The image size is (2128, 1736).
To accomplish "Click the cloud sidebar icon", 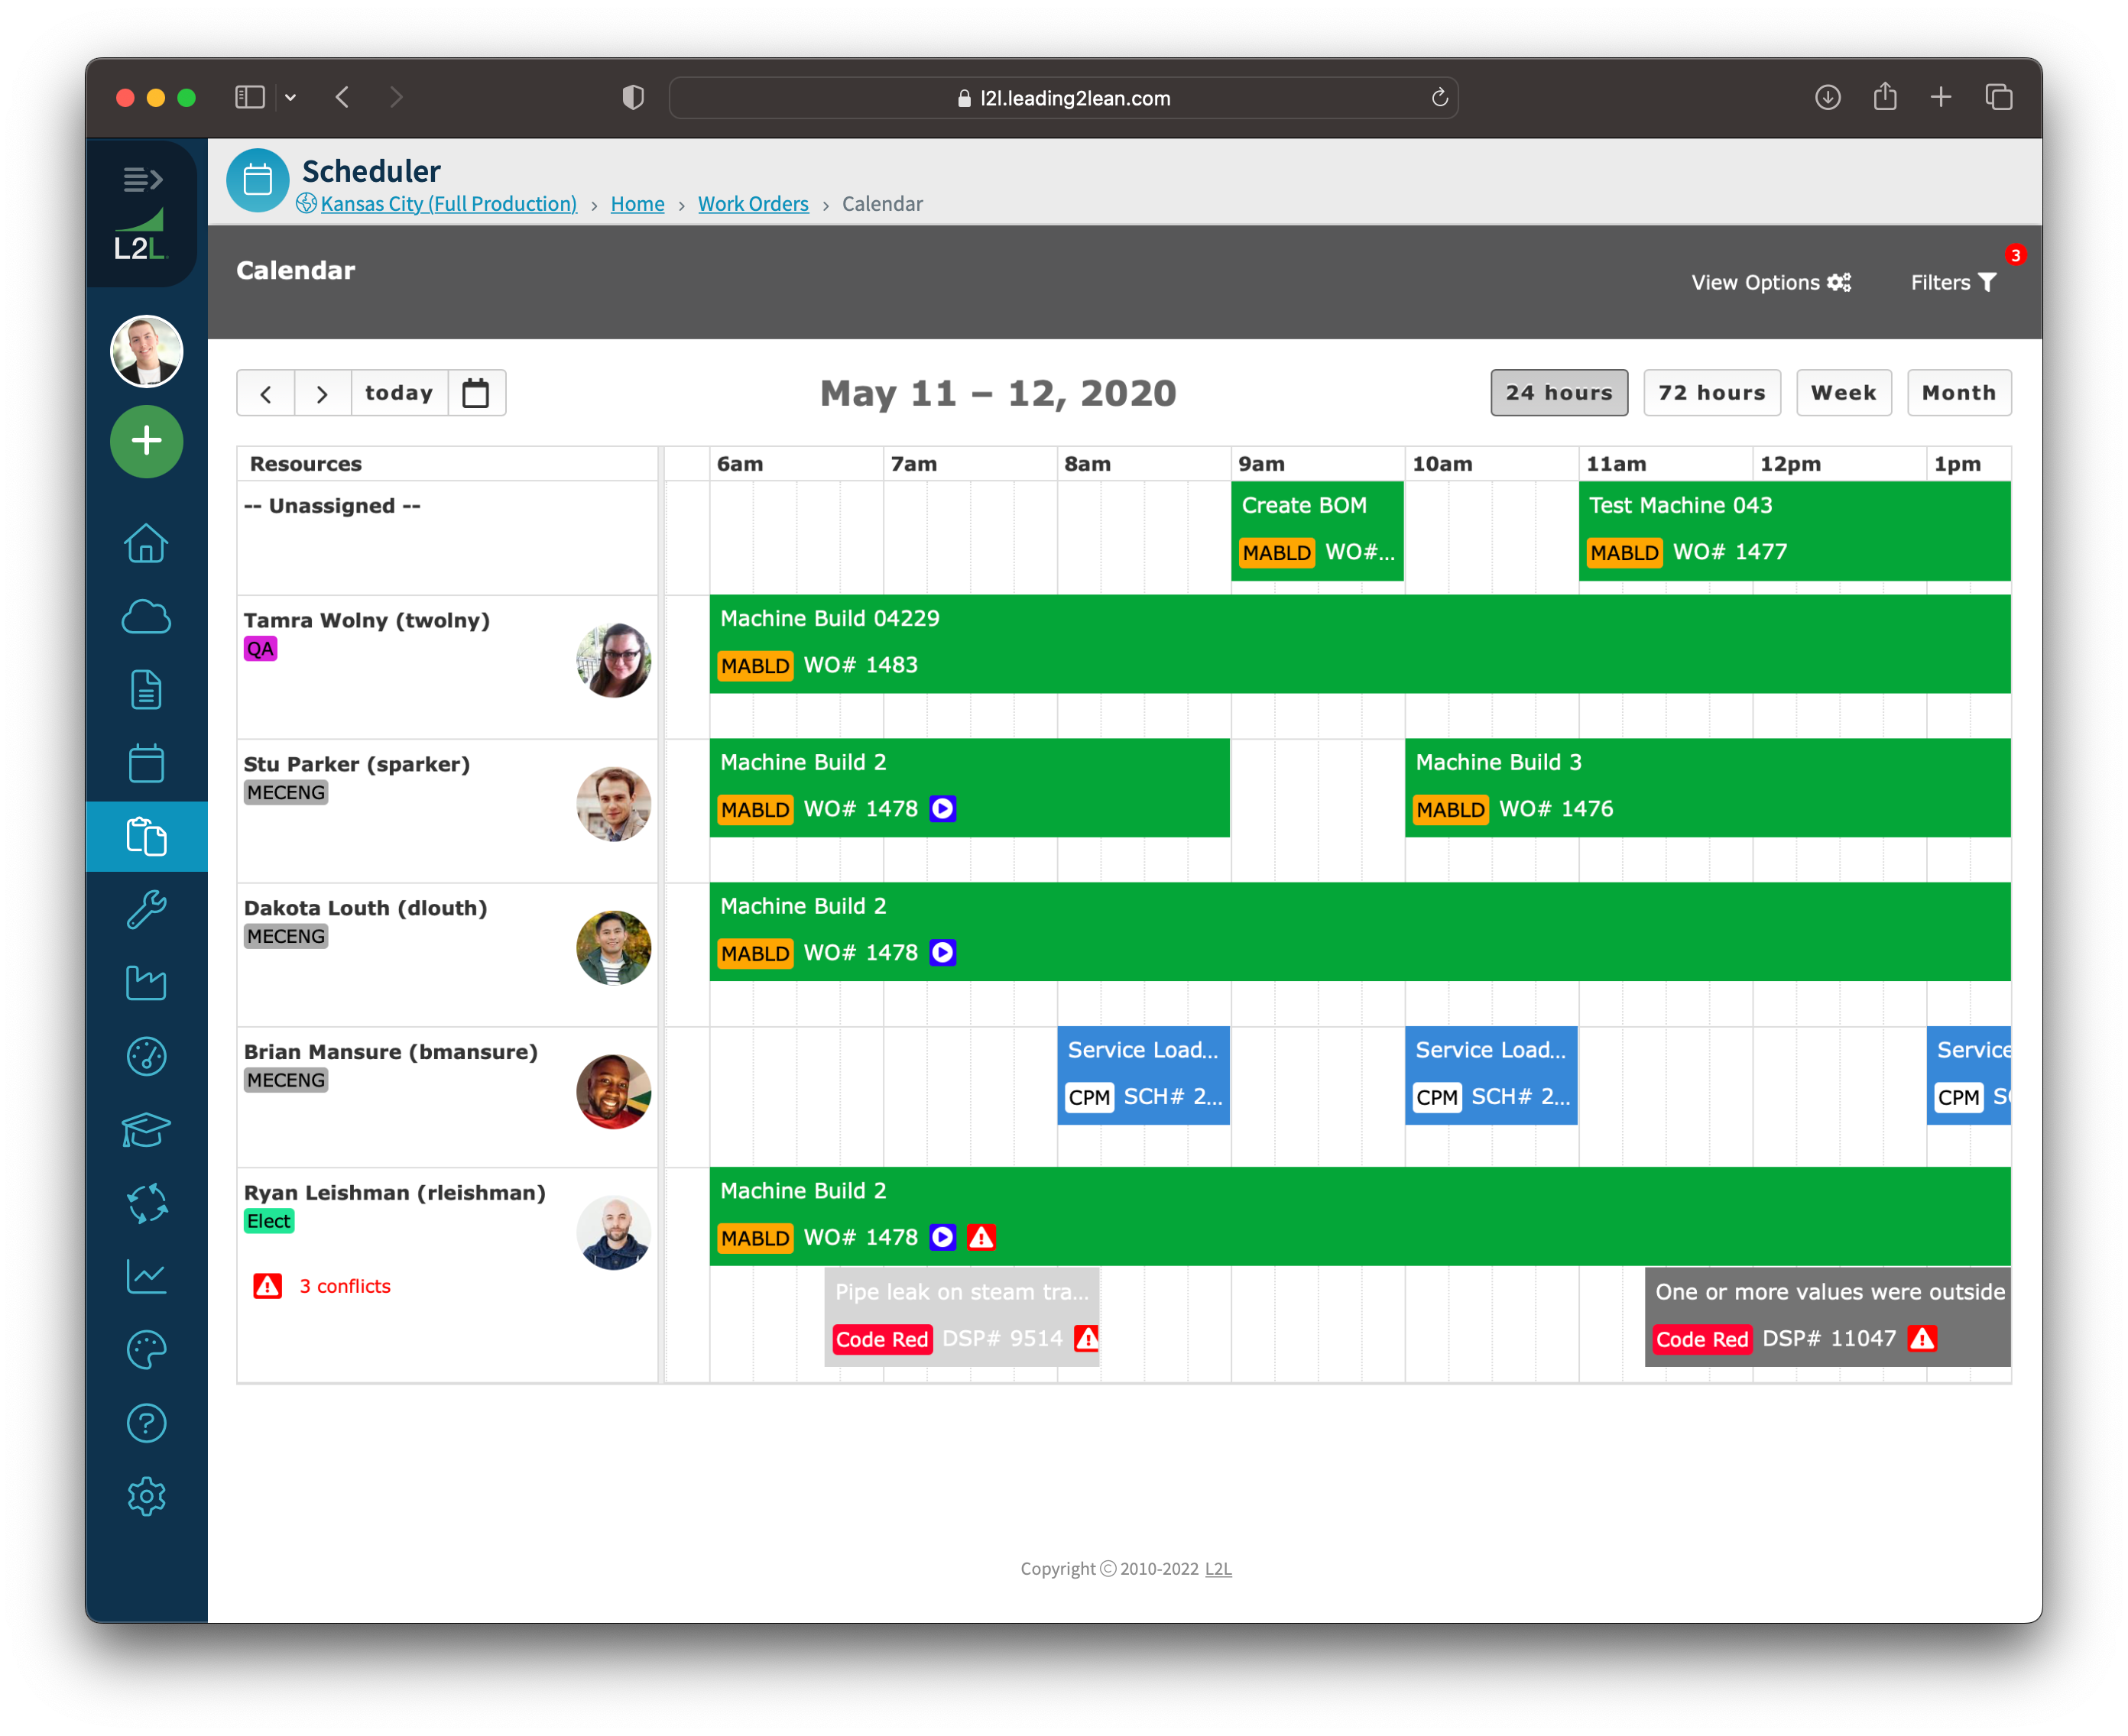I will [146, 616].
